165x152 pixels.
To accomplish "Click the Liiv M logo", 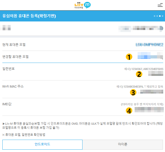I will tap(82, 5).
